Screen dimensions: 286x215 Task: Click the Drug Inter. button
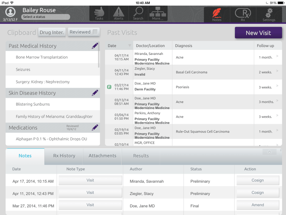[x=52, y=32]
